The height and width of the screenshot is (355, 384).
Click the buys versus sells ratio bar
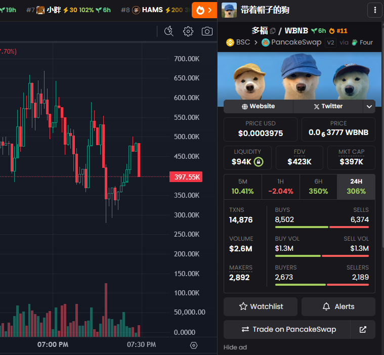pyautogui.click(x=322, y=227)
